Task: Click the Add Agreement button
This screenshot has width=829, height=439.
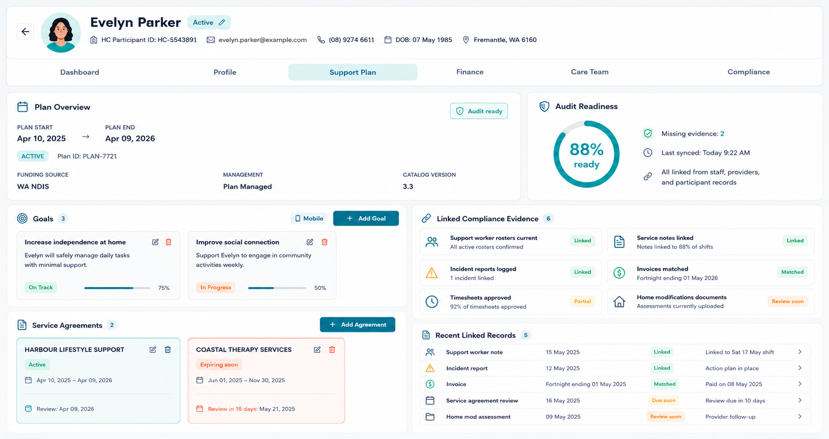Action: point(357,325)
